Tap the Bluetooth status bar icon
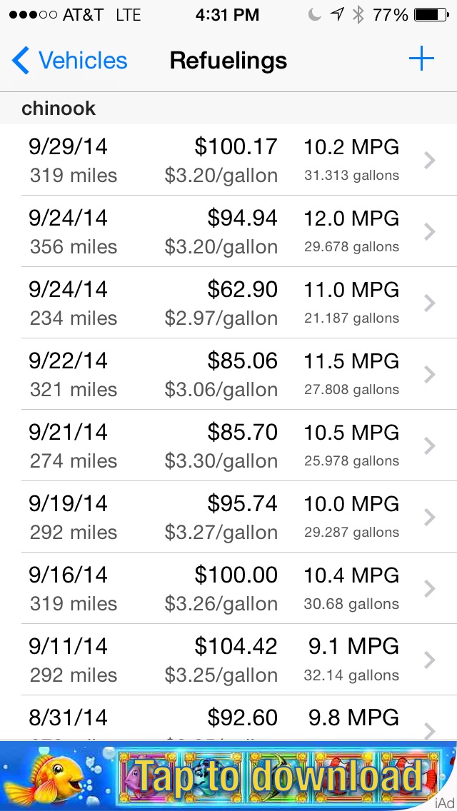 [x=358, y=15]
